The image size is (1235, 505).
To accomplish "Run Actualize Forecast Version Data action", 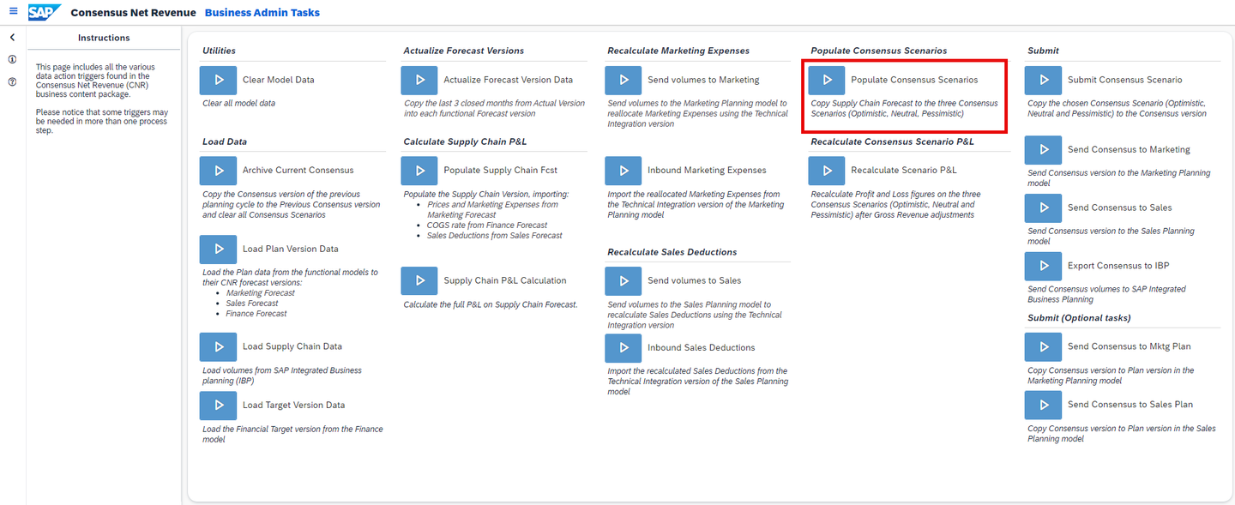I will [419, 80].
